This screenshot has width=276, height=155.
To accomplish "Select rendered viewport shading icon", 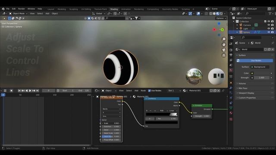I will (221, 13).
